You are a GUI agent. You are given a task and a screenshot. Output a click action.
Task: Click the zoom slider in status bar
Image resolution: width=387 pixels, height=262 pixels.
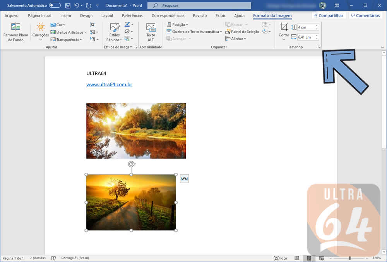[349, 258]
